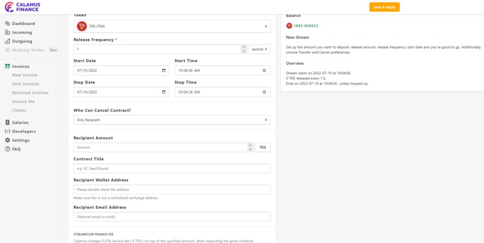Click the Recipient Wallet Address field
The height and width of the screenshot is (243, 484).
tap(172, 190)
